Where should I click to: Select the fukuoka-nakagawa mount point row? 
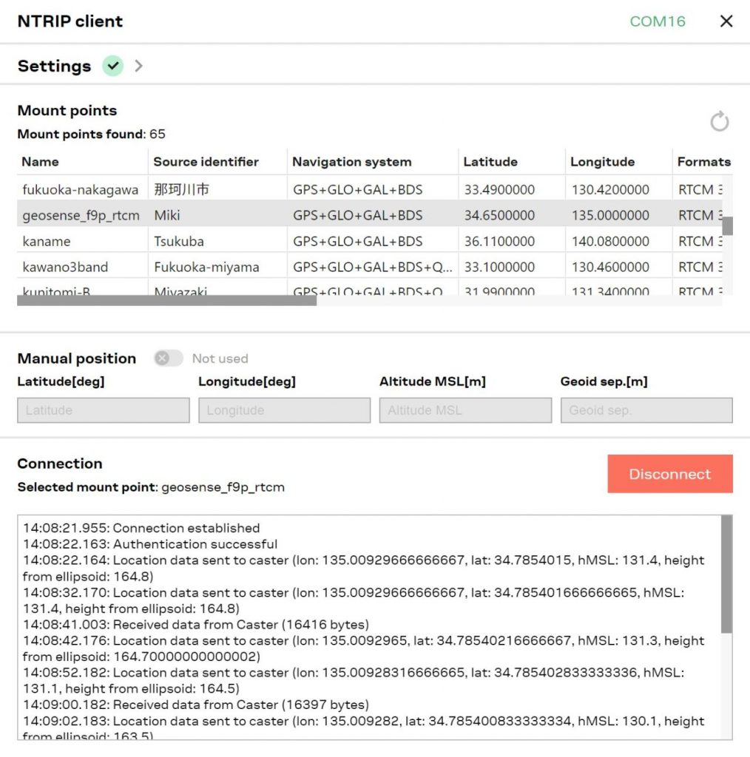point(80,189)
